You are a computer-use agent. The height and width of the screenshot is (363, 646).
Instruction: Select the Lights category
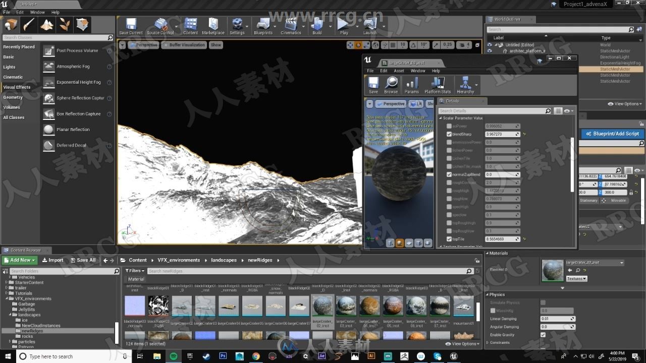pos(10,67)
